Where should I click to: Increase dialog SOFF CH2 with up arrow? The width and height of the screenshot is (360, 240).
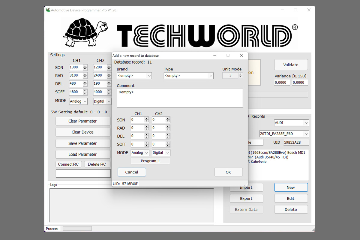(168, 143)
